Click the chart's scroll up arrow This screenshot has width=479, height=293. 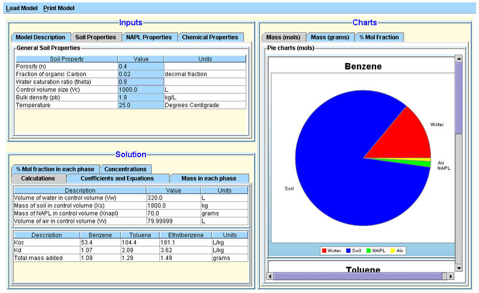pos(459,59)
